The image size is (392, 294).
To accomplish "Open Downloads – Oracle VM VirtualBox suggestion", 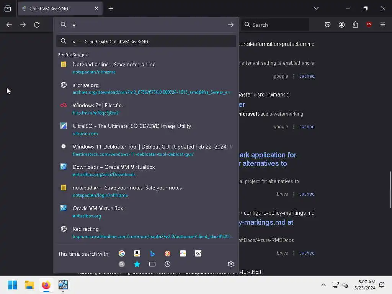I will coord(146,171).
